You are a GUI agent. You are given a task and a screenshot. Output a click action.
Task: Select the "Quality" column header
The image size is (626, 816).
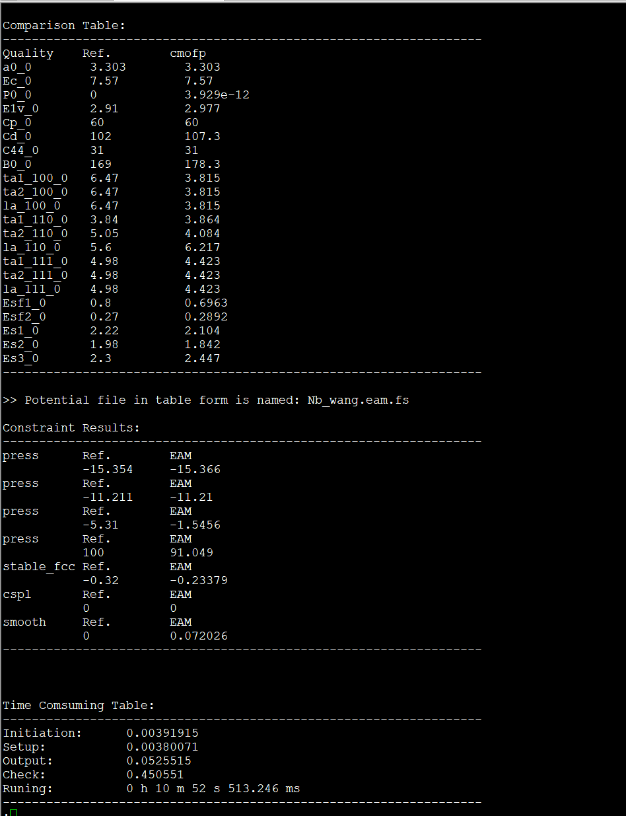click(x=28, y=54)
